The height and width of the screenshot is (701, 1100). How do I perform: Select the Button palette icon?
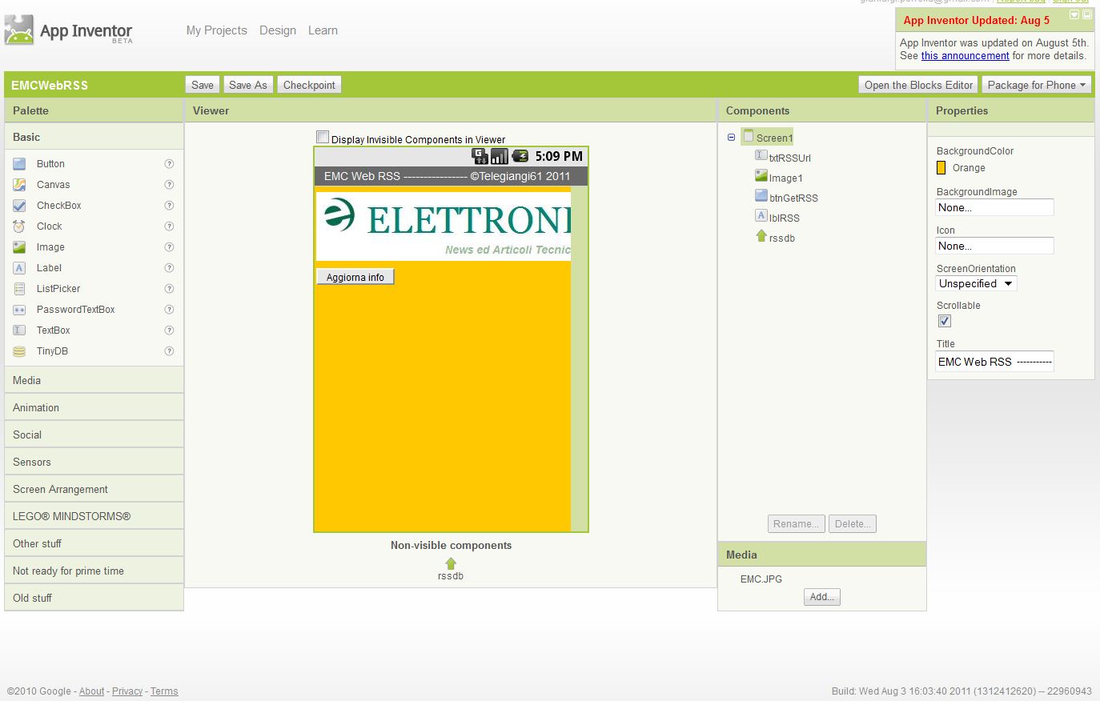pyautogui.click(x=19, y=164)
